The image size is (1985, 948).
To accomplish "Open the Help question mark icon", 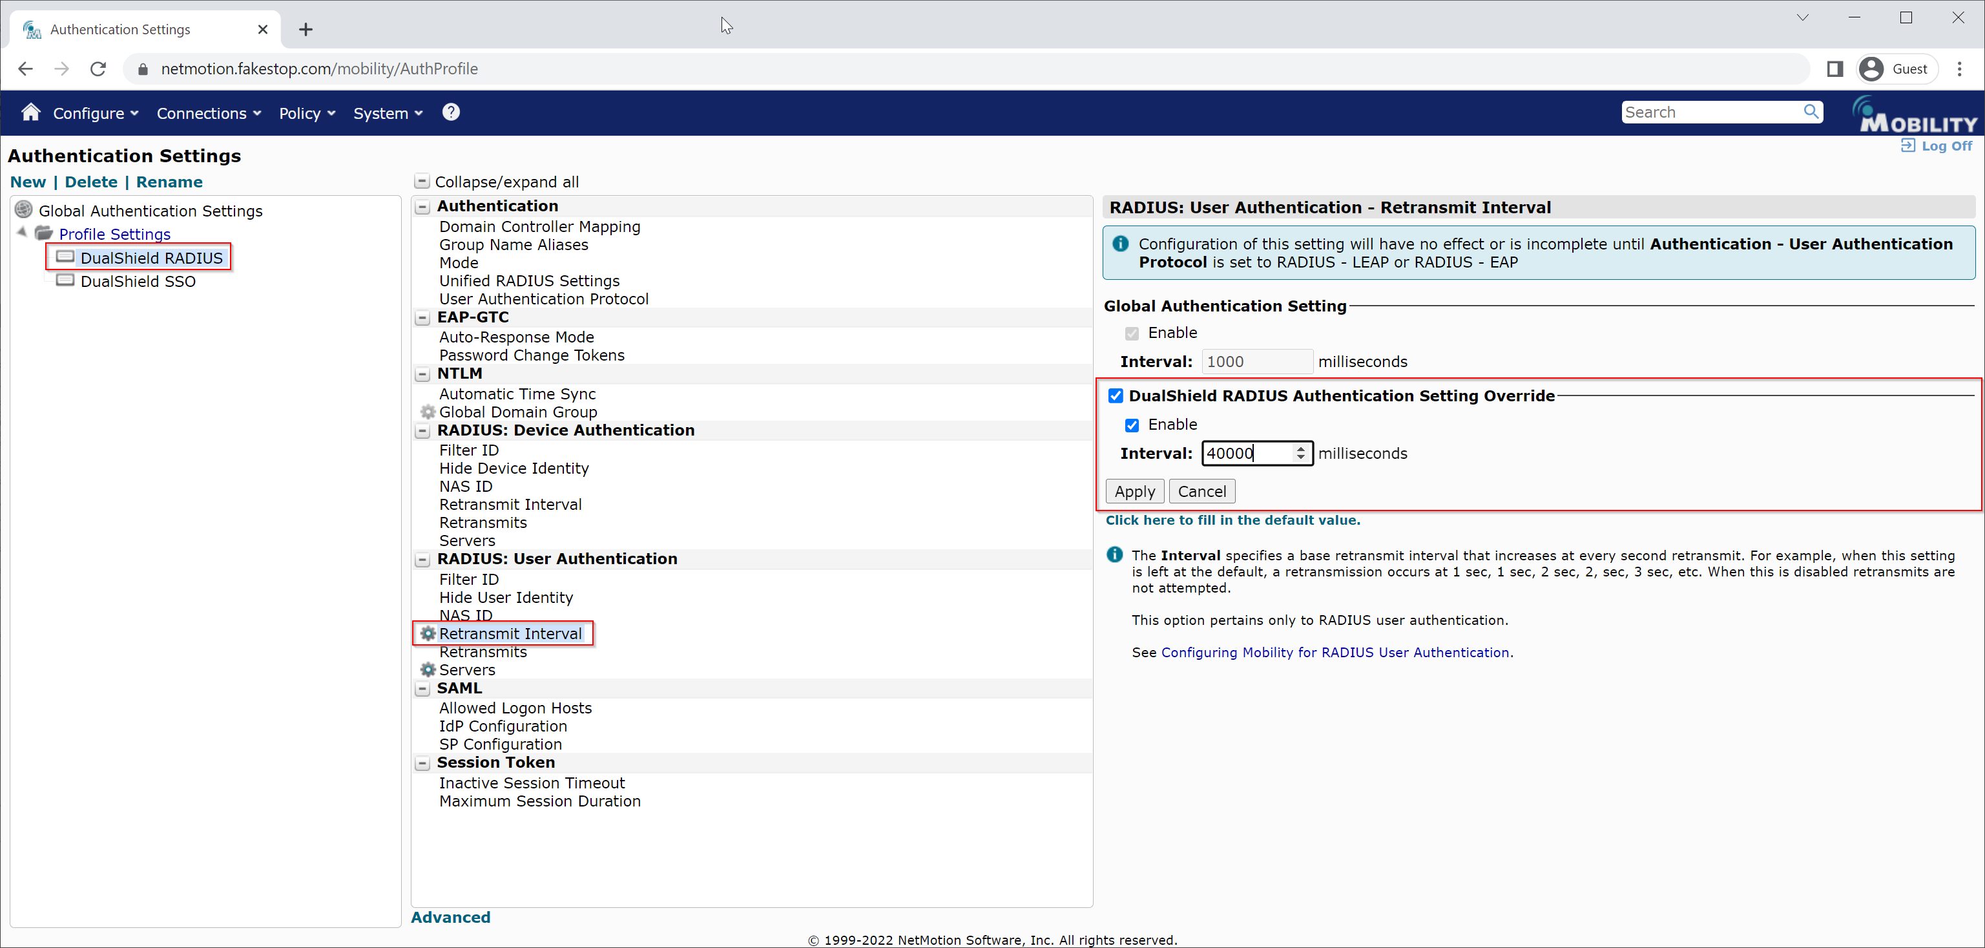I will tap(451, 112).
